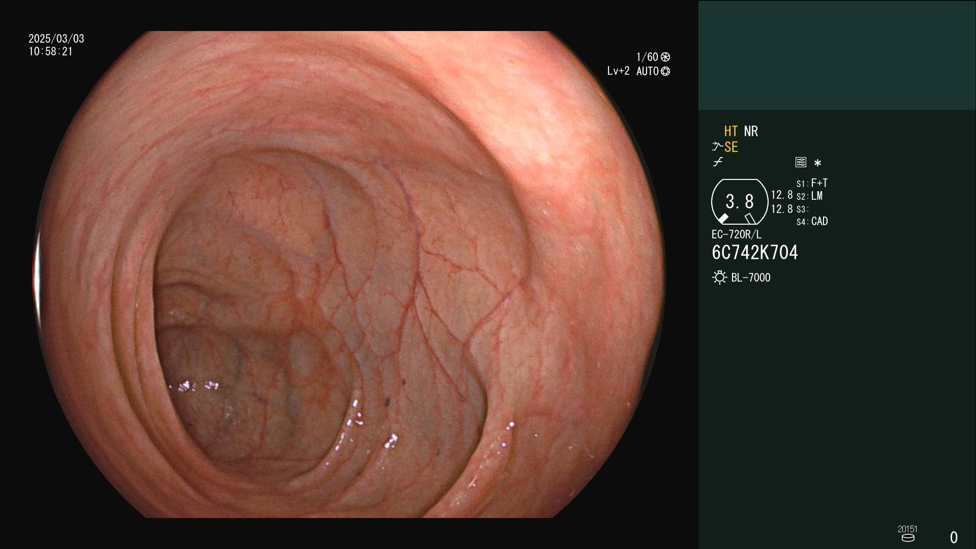976x549 pixels.
Task: Click the AUTO photometry mode label
Action: (x=647, y=71)
